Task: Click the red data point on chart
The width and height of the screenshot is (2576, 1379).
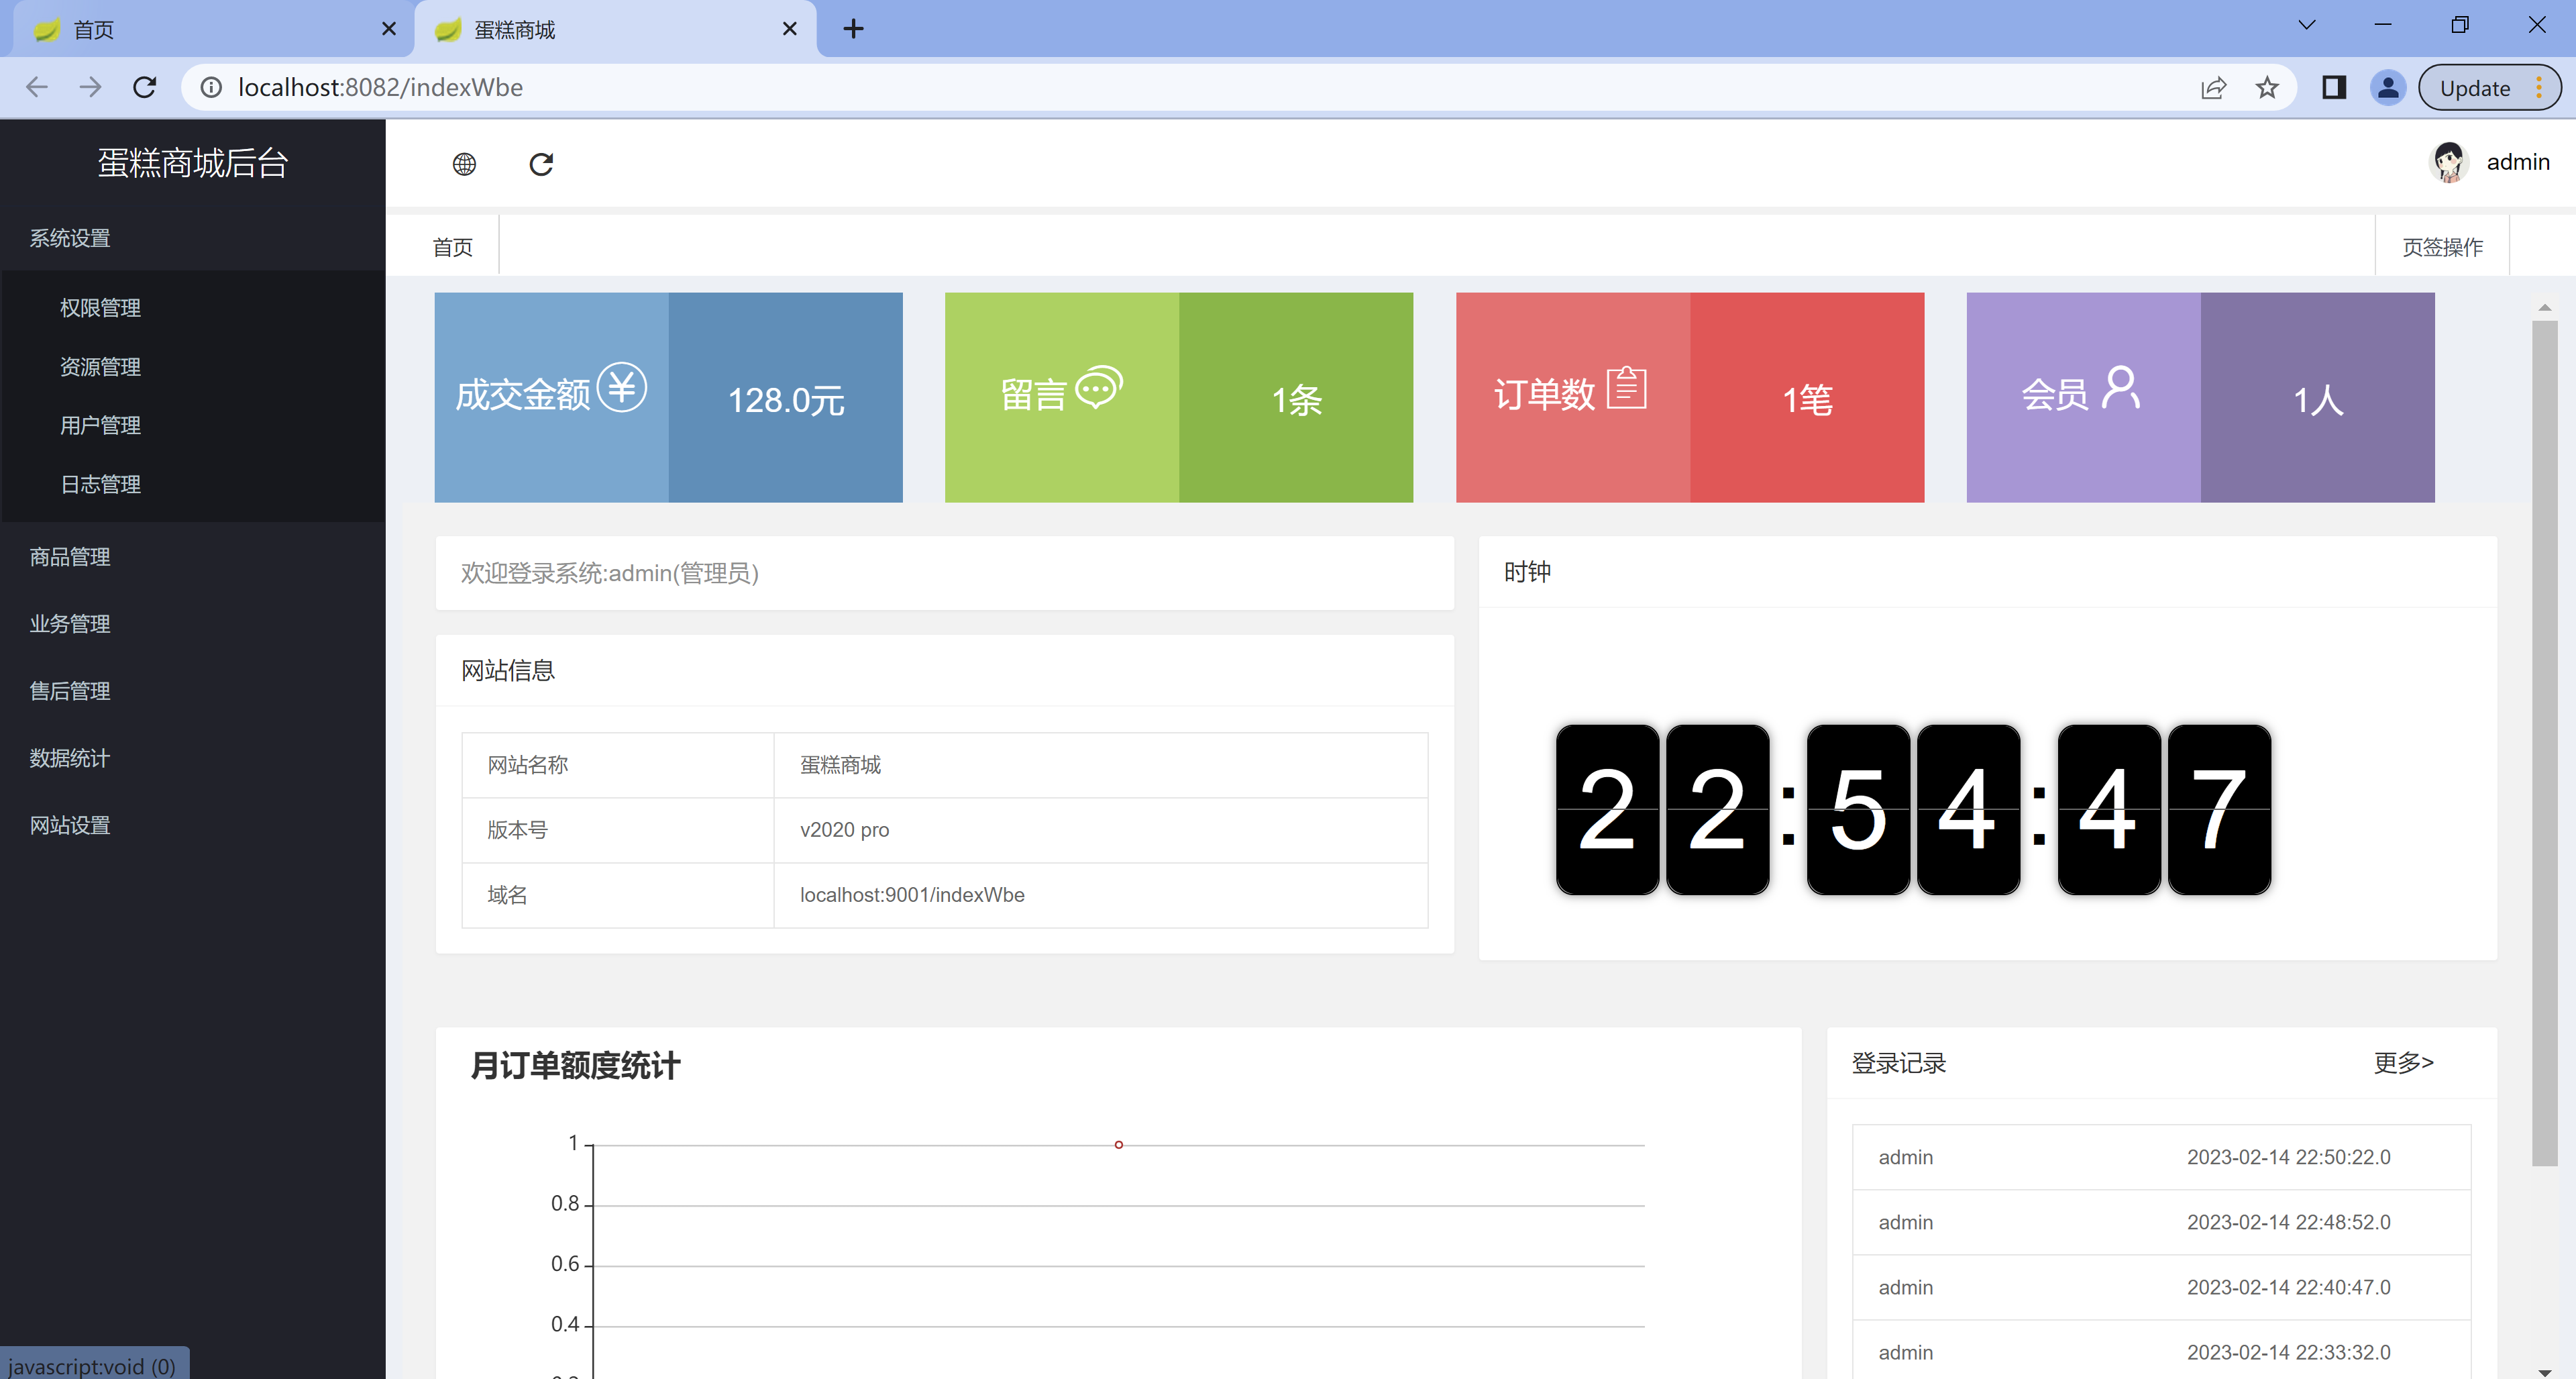Action: coord(1119,1145)
